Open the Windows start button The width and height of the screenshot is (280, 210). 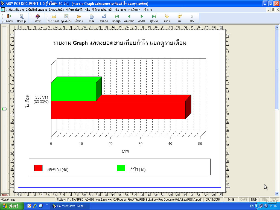12,206
